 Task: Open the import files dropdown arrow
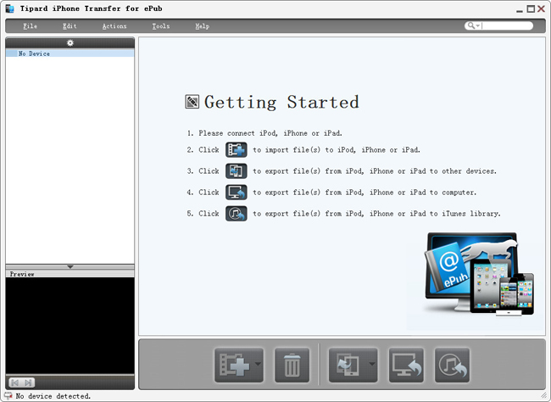pyautogui.click(x=258, y=364)
